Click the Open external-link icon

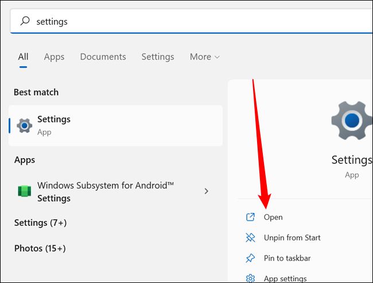coord(250,217)
